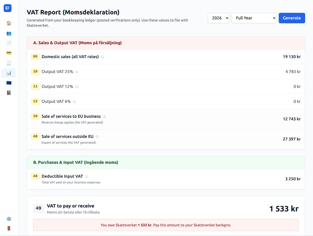
Task: Open Settings gear icon
Action: [x=9, y=219]
